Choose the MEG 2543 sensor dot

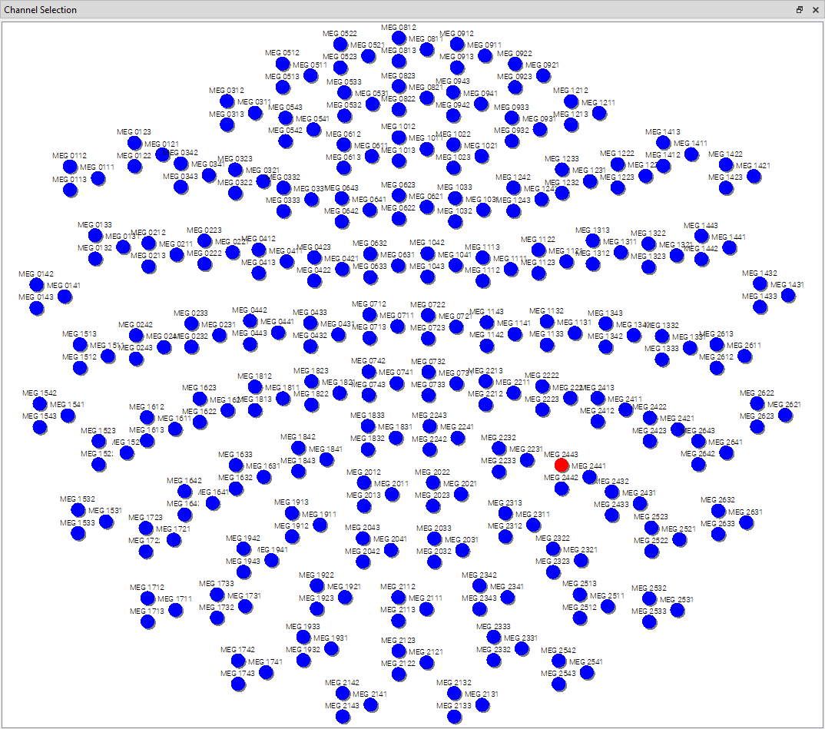click(x=559, y=684)
